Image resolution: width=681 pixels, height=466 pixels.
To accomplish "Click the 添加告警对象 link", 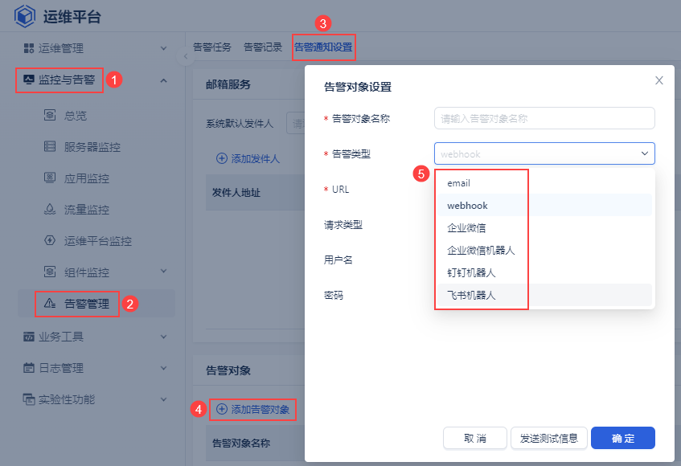I will pos(261,409).
